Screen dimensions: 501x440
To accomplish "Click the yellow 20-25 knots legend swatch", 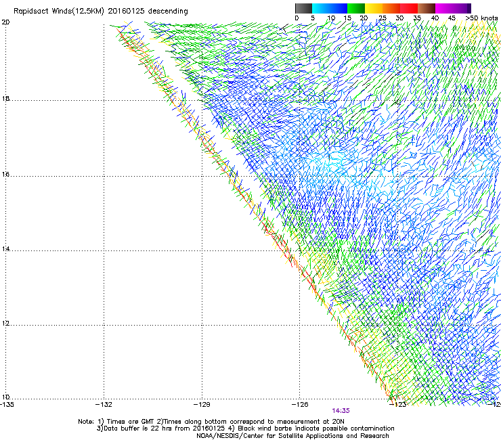I will pos(374,8).
